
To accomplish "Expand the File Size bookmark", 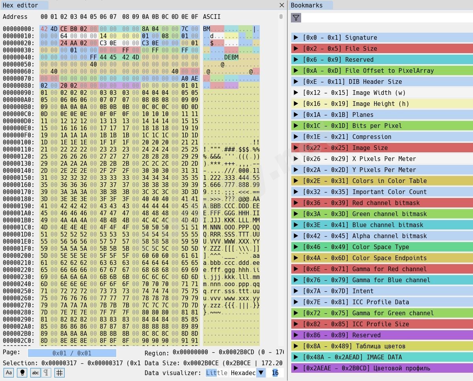I will click(296, 49).
